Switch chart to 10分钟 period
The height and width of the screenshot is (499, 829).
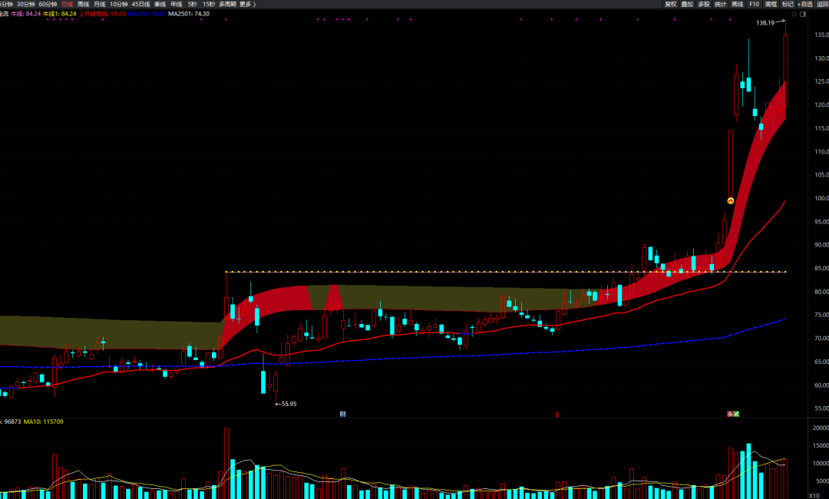(x=119, y=5)
